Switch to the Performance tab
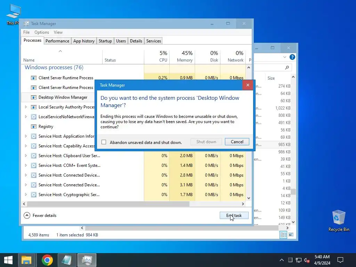 (57, 41)
